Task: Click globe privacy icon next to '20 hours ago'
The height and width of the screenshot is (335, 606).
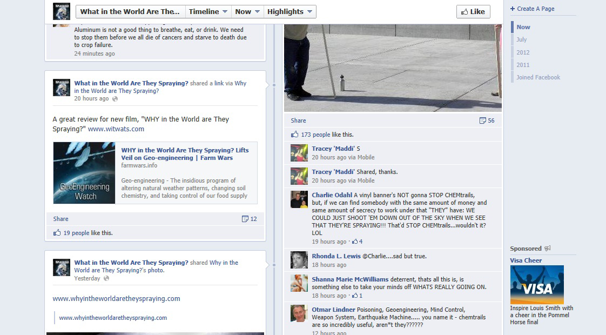Action: (115, 99)
